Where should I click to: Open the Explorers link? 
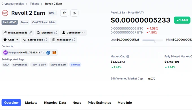click(47, 33)
